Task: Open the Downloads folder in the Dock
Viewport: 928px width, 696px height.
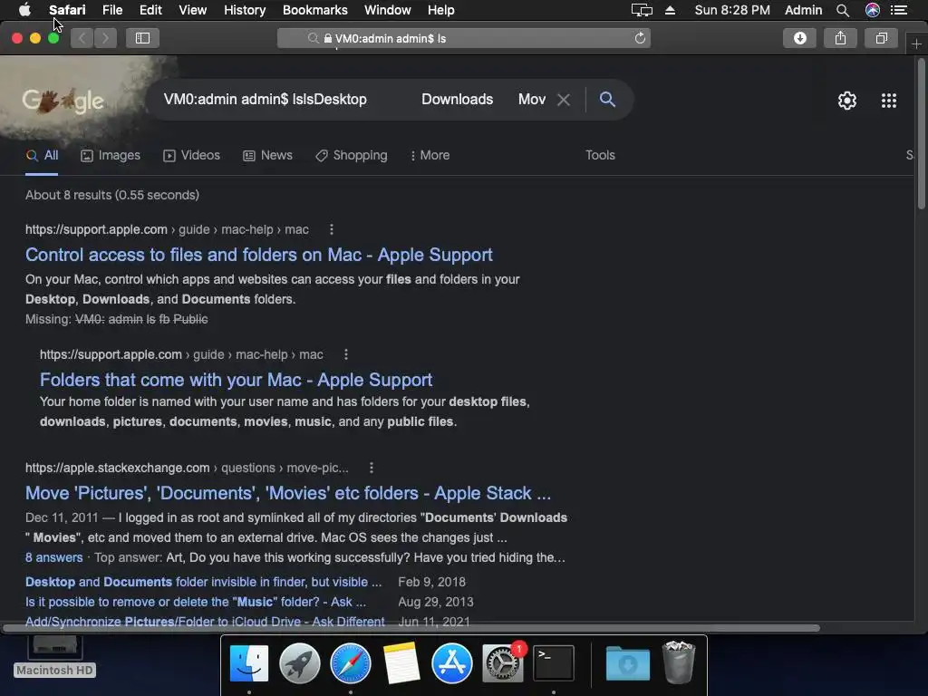Action: tap(627, 664)
